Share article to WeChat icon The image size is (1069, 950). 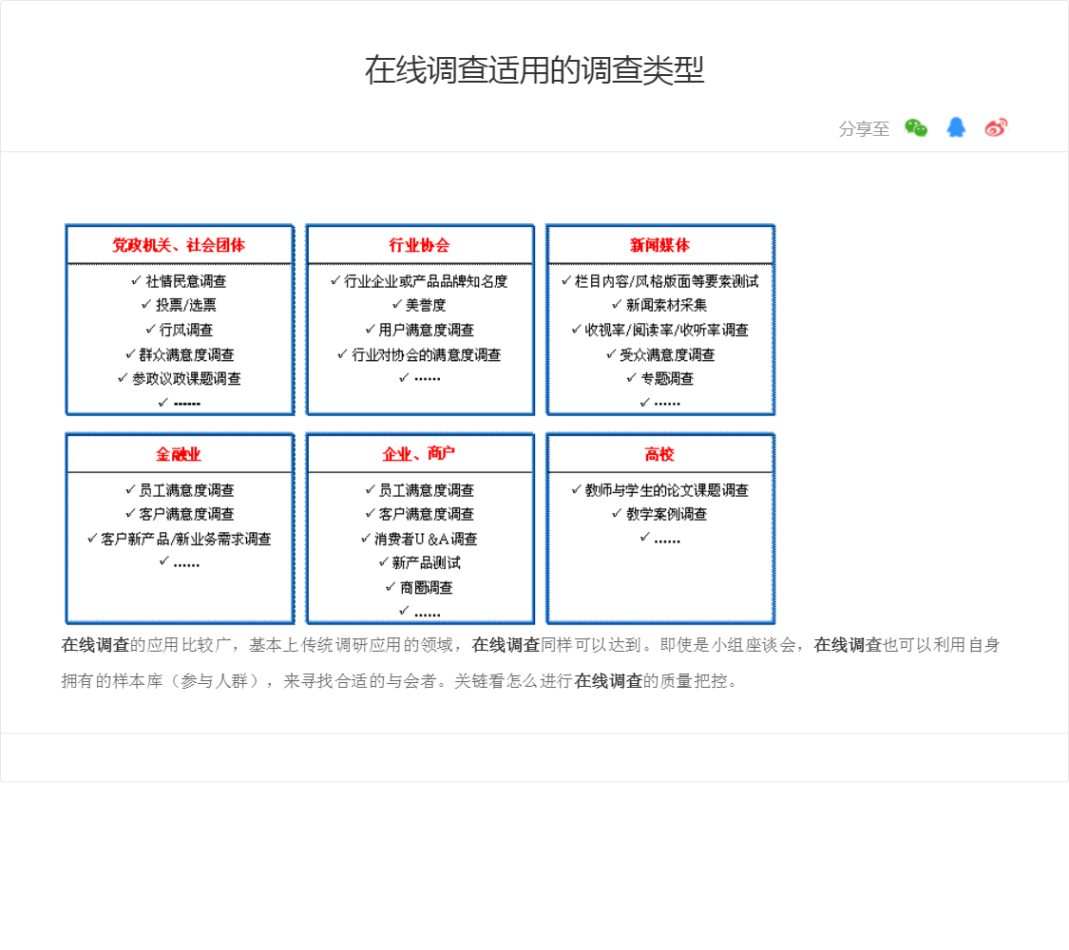pos(916,127)
